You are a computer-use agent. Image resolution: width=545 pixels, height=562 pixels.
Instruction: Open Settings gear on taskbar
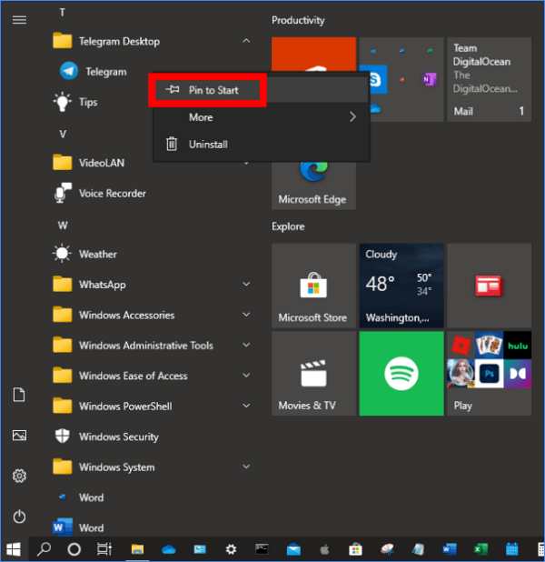point(231,549)
